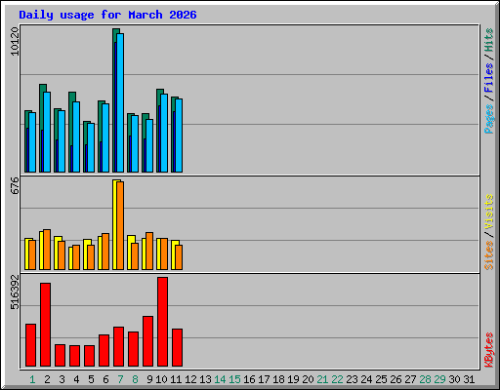Click the yellow 'Visits' legend label
This screenshot has height=390, width=500.
coord(489,212)
